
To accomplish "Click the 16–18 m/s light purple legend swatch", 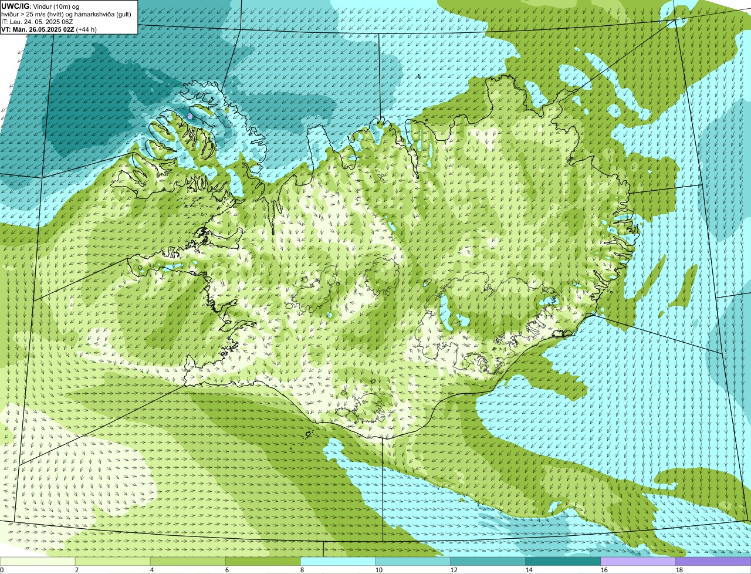I will pyautogui.click(x=638, y=561).
